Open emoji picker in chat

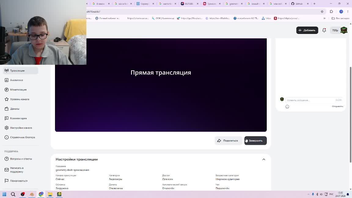click(287, 107)
